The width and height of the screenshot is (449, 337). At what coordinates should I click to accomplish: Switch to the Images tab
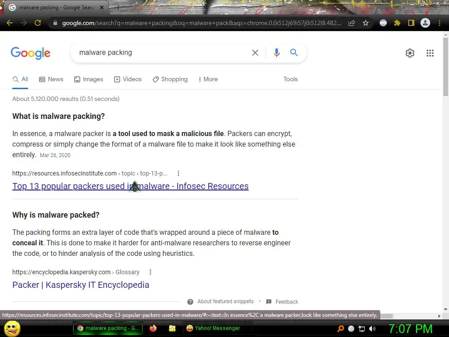(x=89, y=79)
